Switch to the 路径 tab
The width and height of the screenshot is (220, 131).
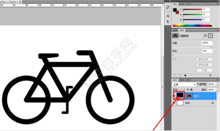189,80
